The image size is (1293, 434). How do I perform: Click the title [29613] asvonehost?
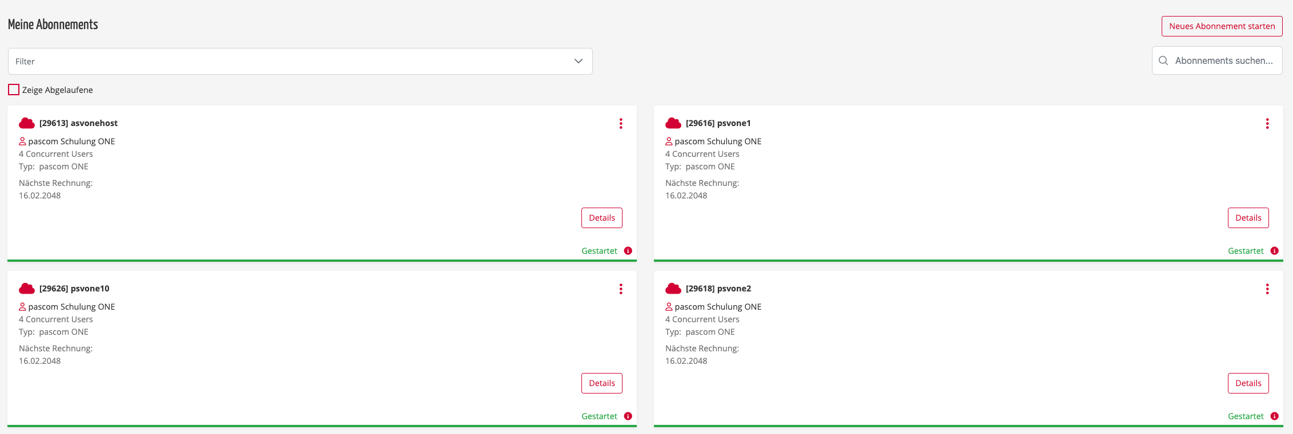point(79,123)
